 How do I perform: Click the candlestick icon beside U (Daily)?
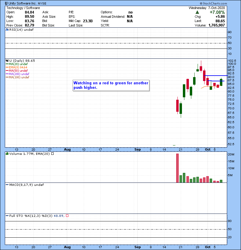[x=7, y=61]
